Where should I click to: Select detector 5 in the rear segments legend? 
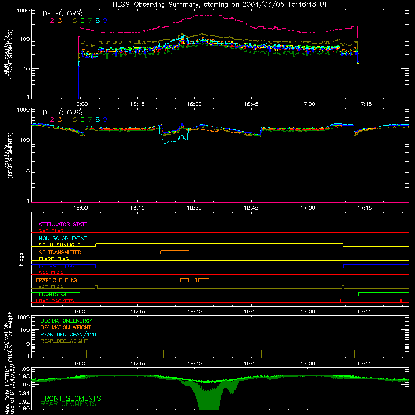point(75,120)
